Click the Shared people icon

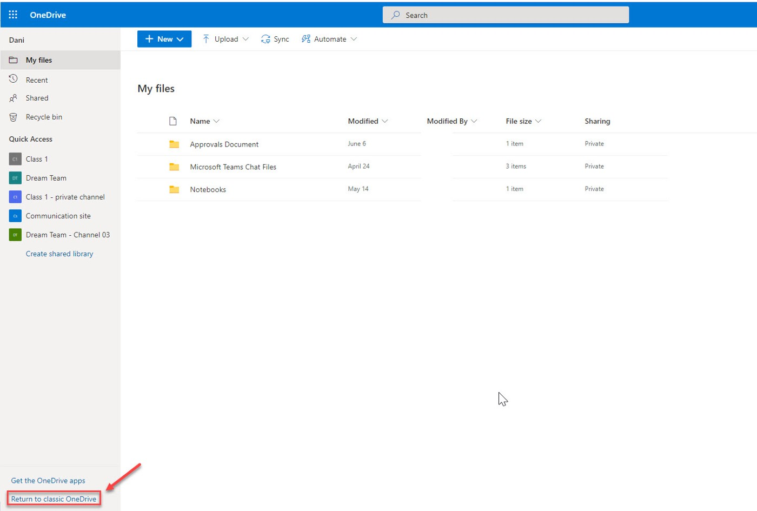click(14, 98)
